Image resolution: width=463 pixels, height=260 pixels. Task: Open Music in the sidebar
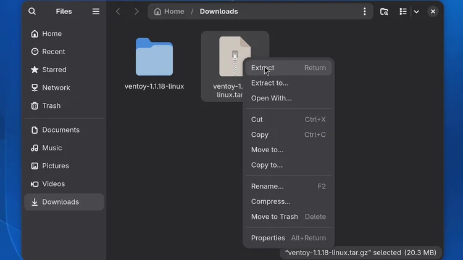[x=64, y=148]
